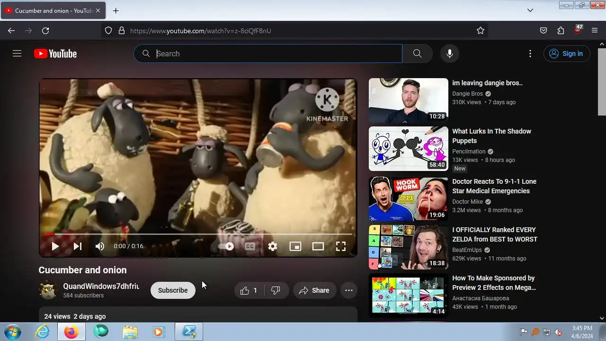Open more actions under the video
The height and width of the screenshot is (341, 606).
click(349, 290)
